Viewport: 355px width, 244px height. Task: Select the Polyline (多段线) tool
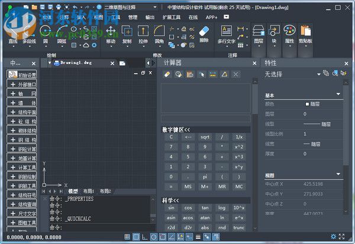(x=29, y=35)
